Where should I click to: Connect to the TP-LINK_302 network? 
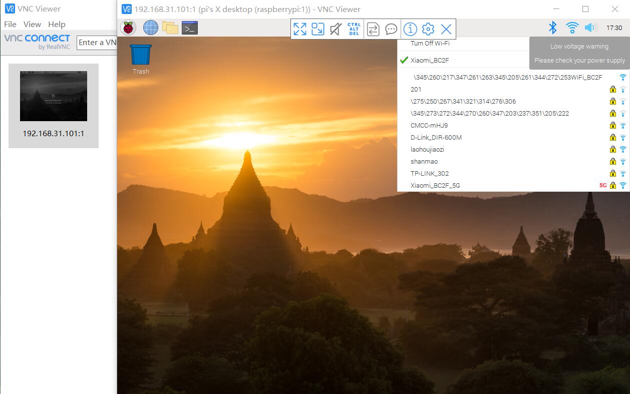point(430,174)
